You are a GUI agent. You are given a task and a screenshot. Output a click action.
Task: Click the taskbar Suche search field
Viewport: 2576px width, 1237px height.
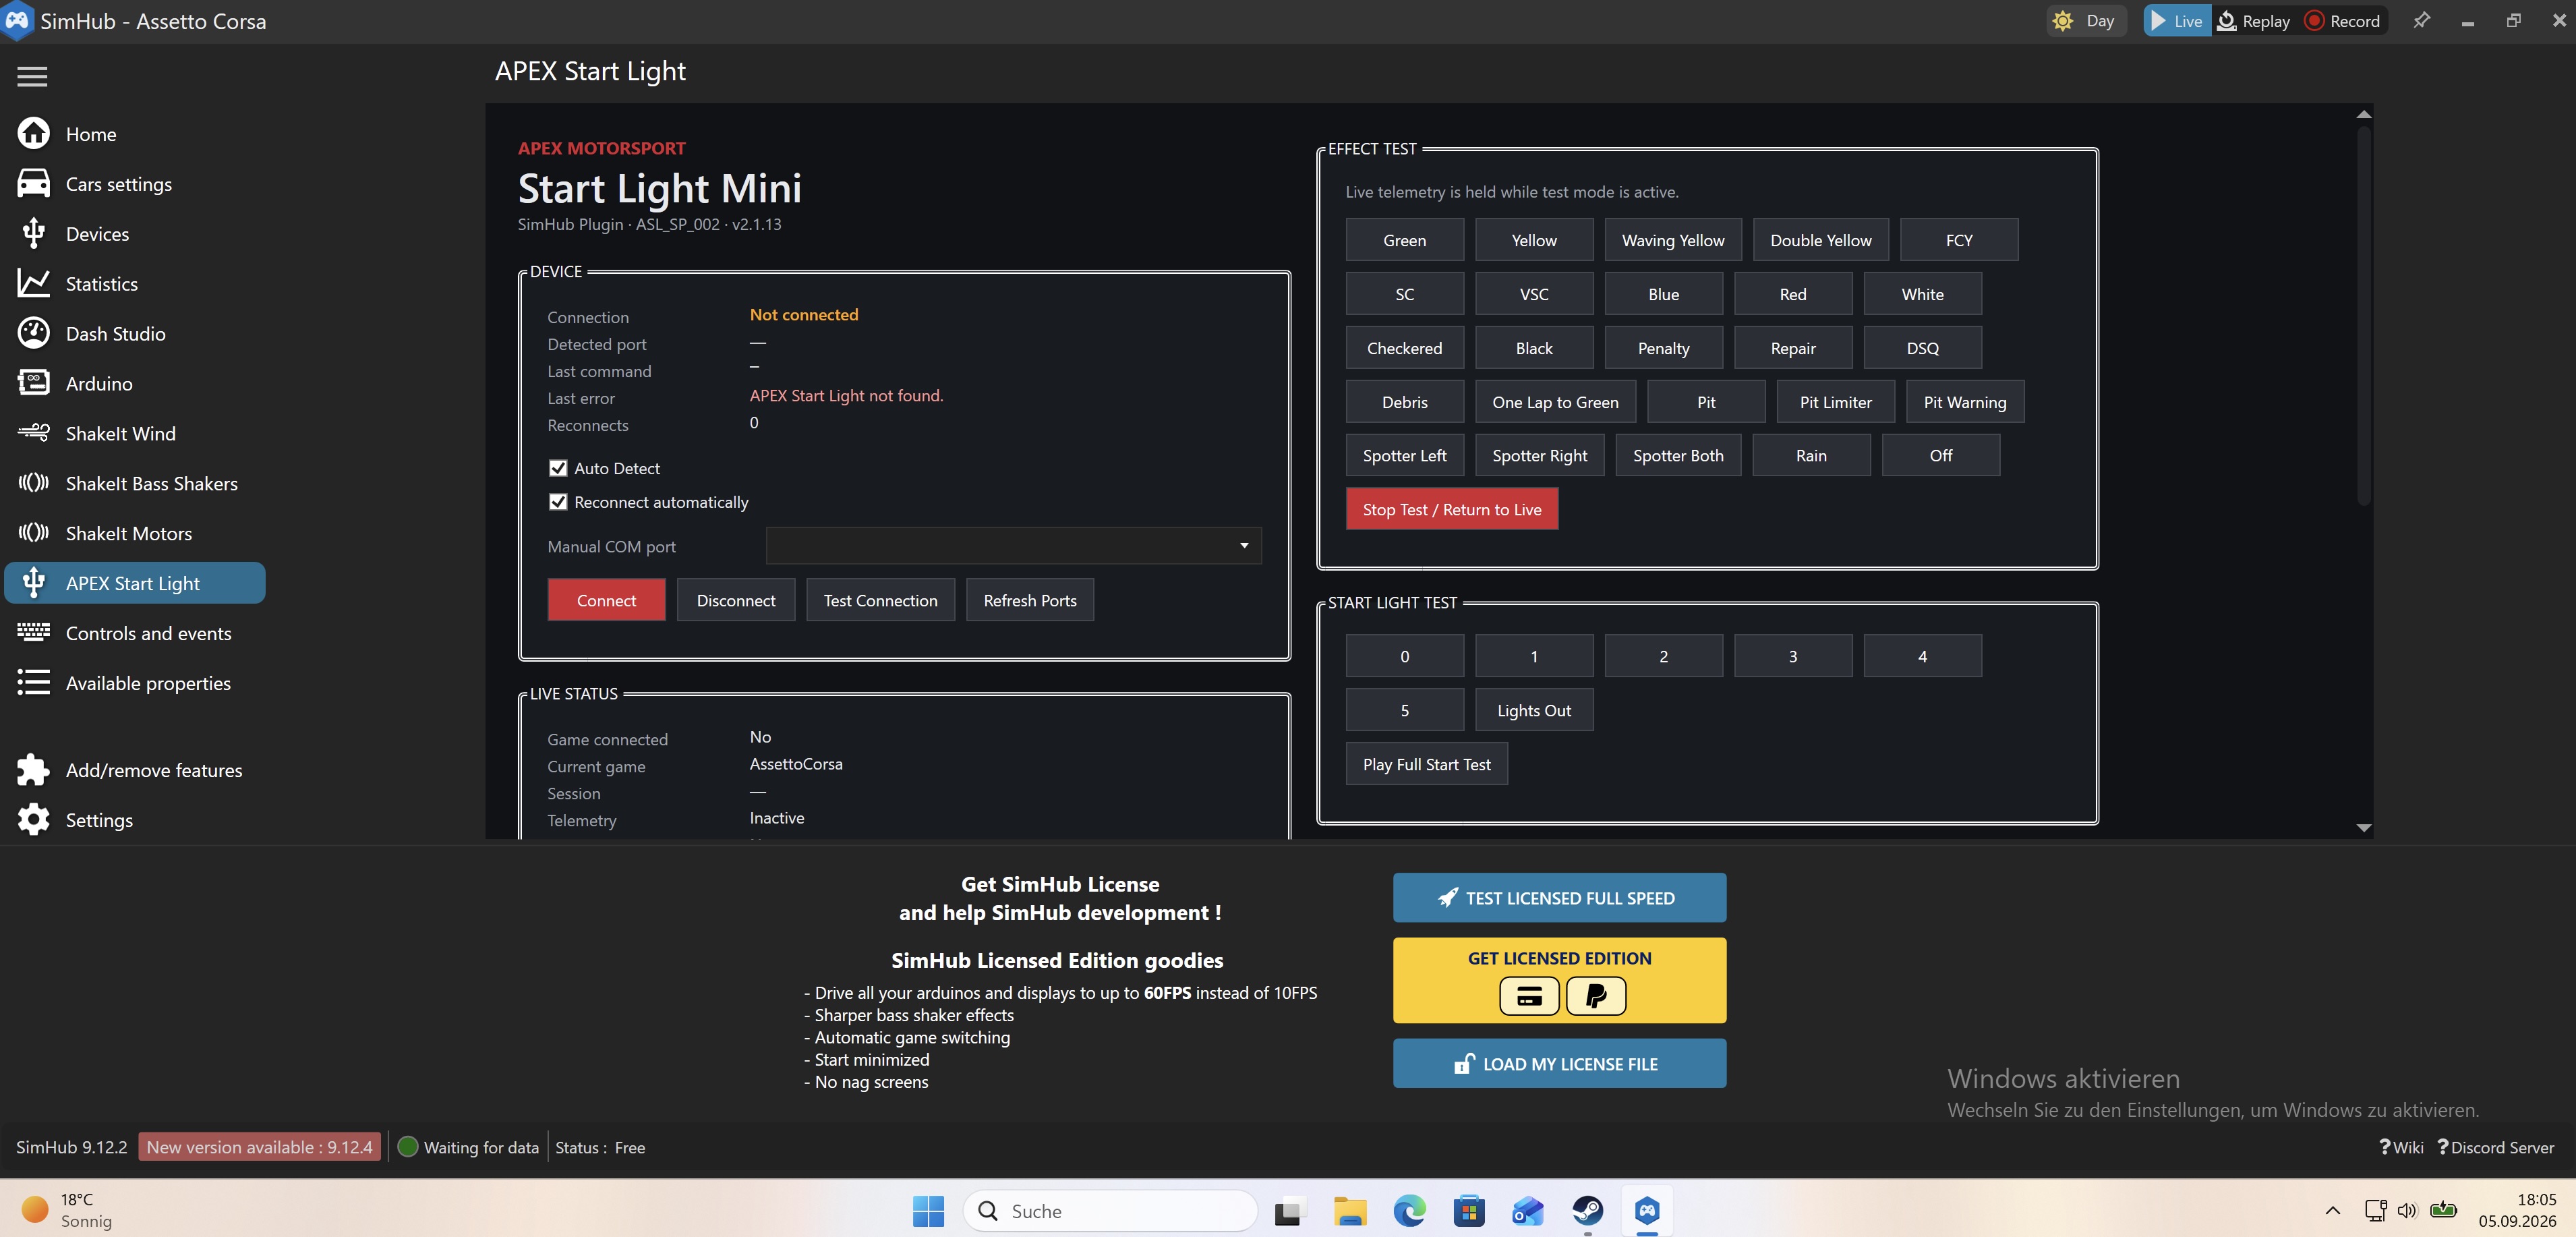click(x=1110, y=1211)
